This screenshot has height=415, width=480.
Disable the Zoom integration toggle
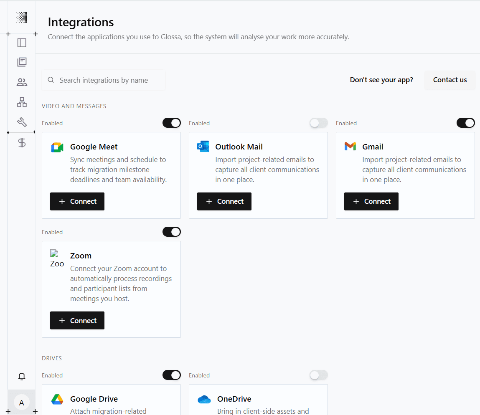point(171,232)
